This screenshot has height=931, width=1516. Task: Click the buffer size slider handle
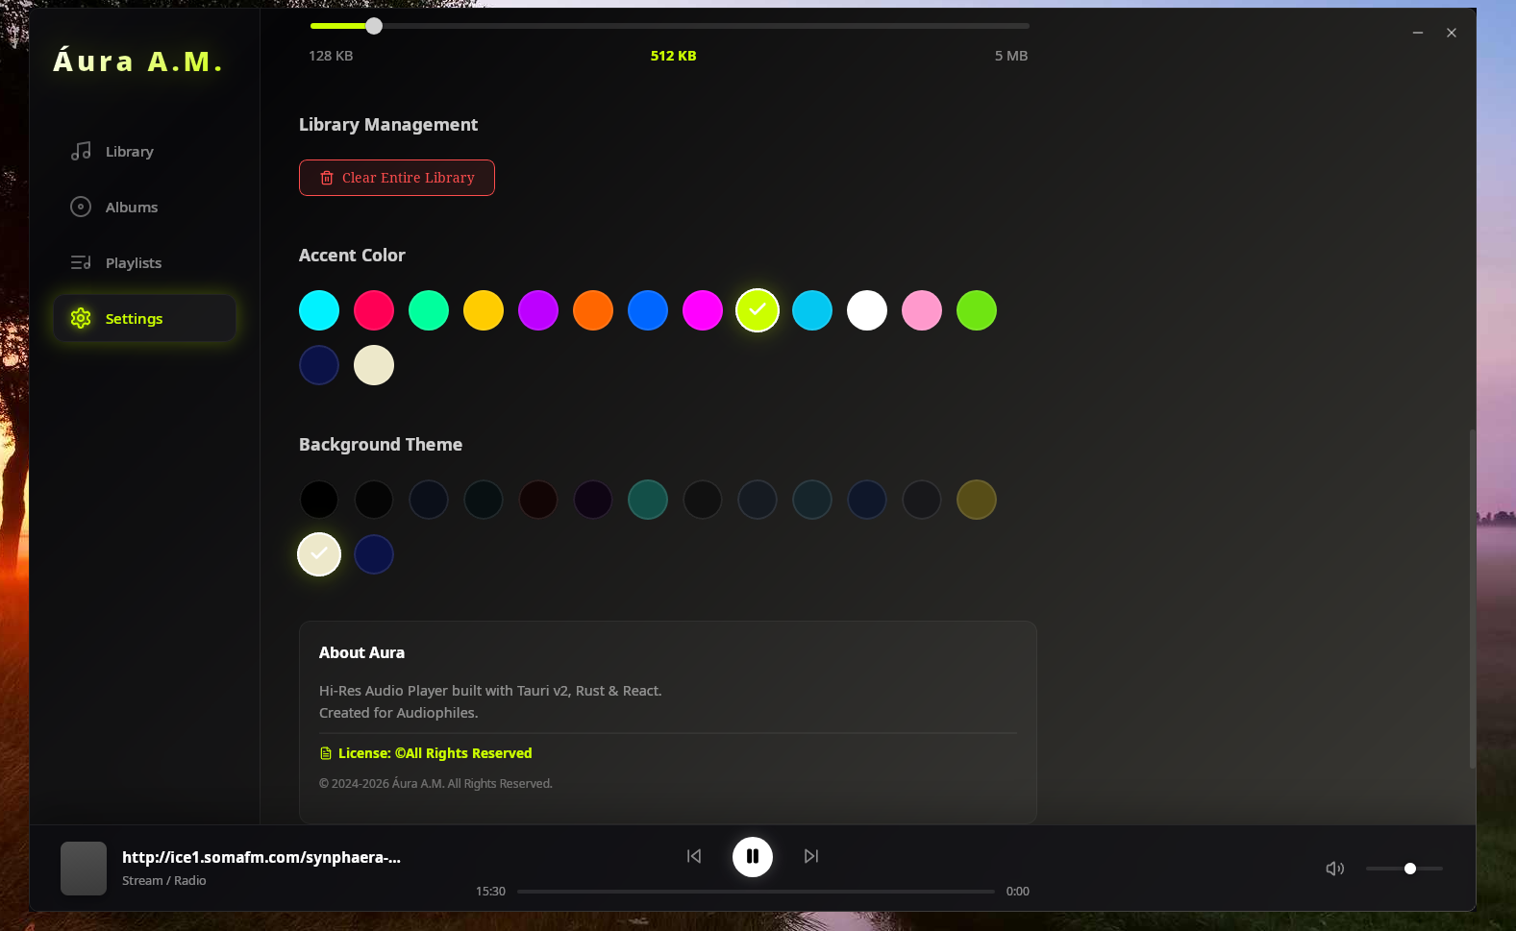click(374, 26)
